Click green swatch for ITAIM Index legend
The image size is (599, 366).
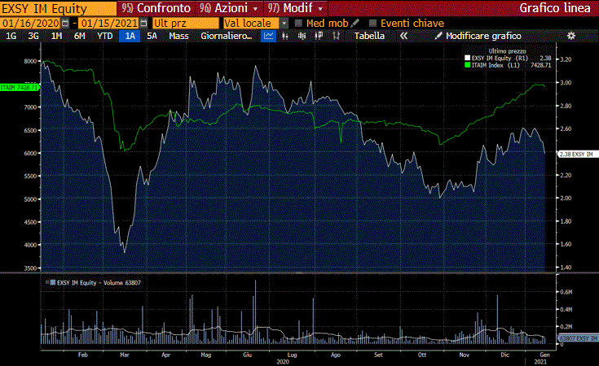pyautogui.click(x=467, y=65)
